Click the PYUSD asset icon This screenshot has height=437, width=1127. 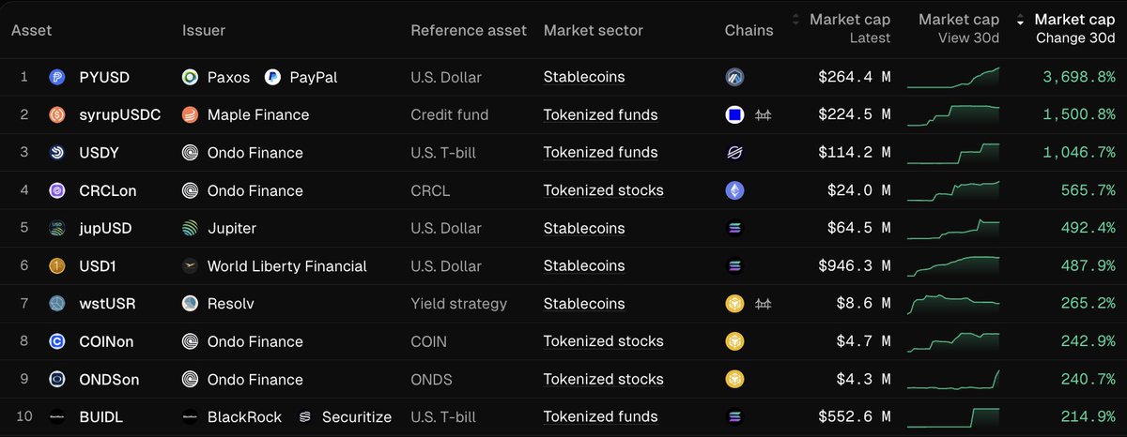tap(56, 77)
